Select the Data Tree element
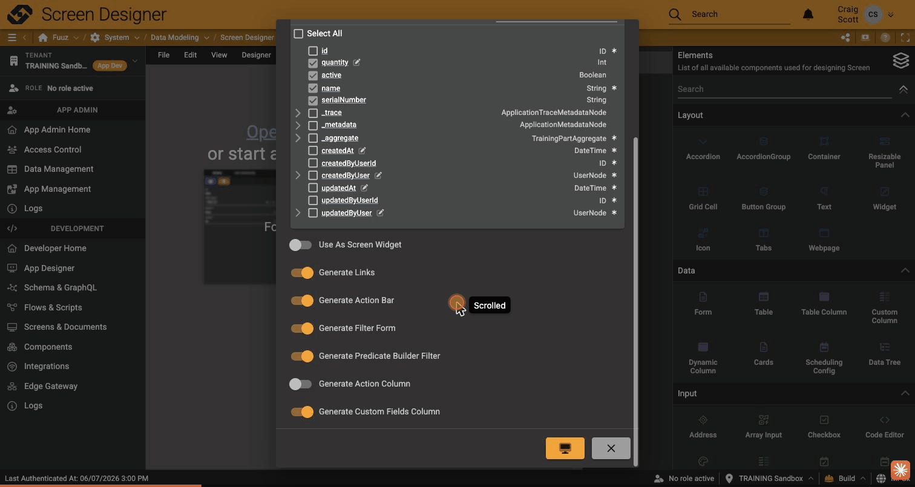 884,354
